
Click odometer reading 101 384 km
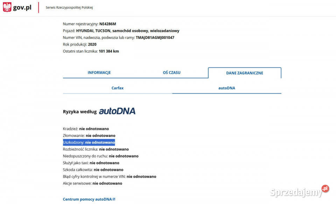coord(108,51)
